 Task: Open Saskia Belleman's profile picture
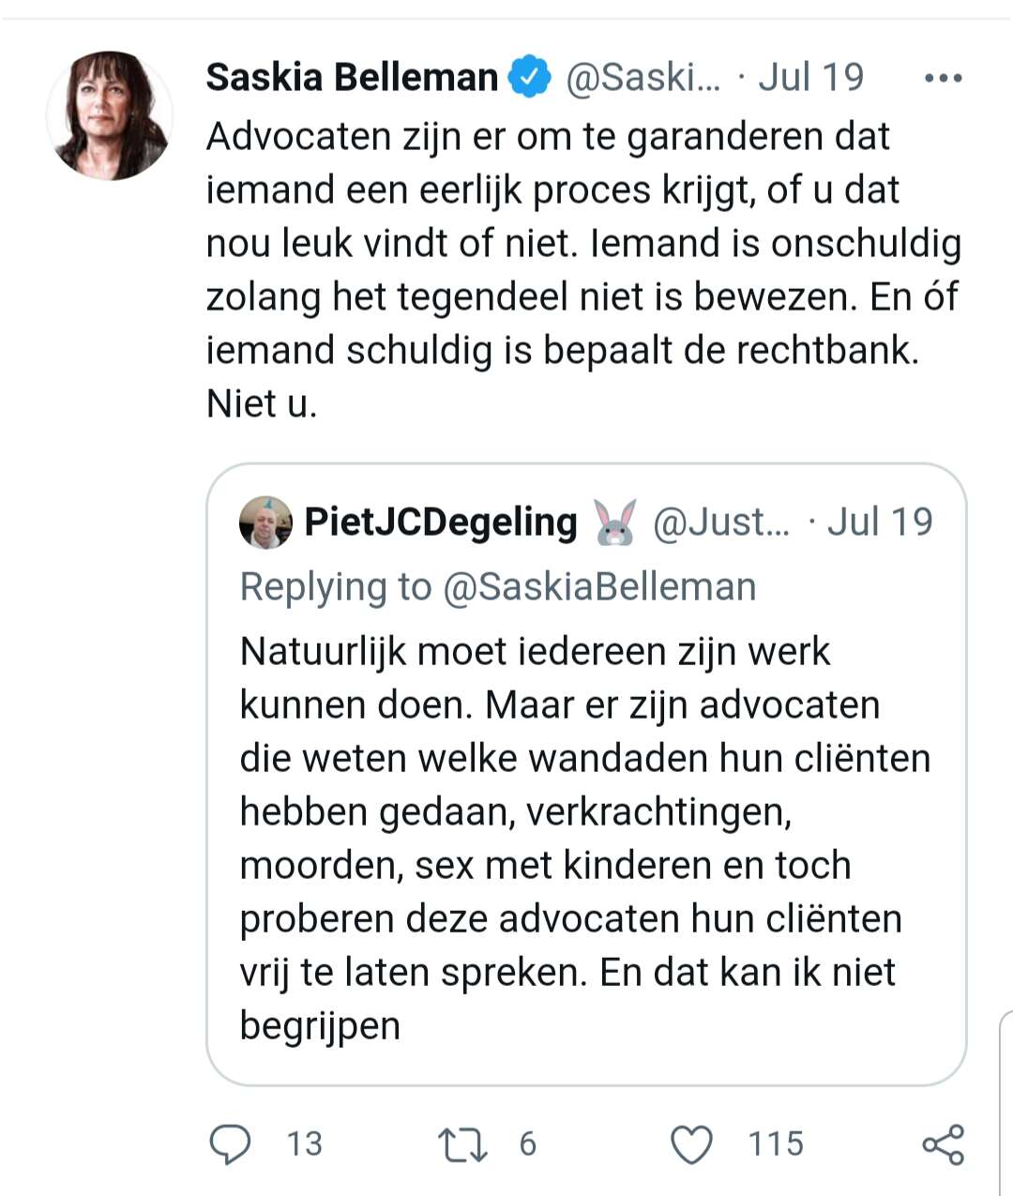tap(110, 115)
